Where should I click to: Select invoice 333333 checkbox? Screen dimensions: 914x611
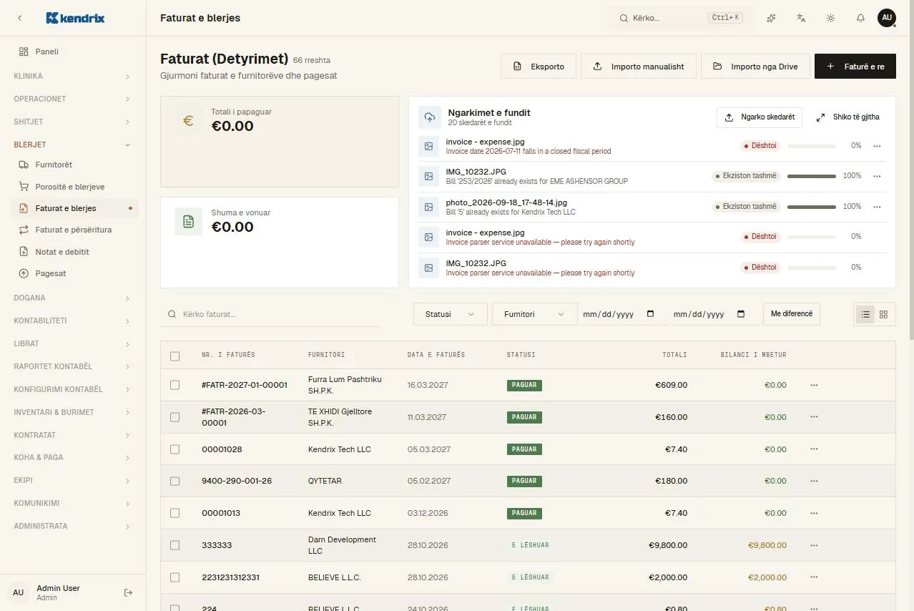175,545
